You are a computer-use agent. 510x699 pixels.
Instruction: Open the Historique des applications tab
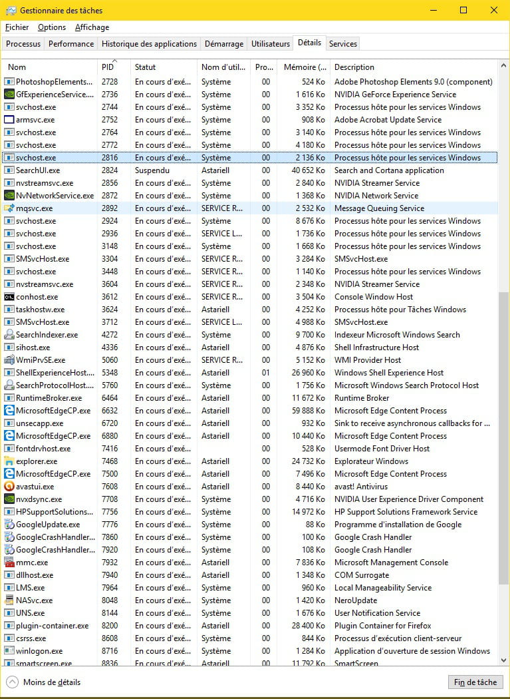click(149, 44)
